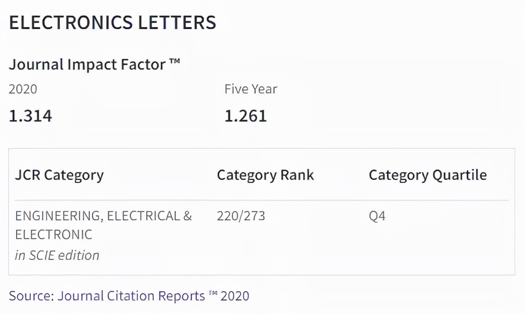Click the JCR Category column header
525x314 pixels.
[x=59, y=175]
